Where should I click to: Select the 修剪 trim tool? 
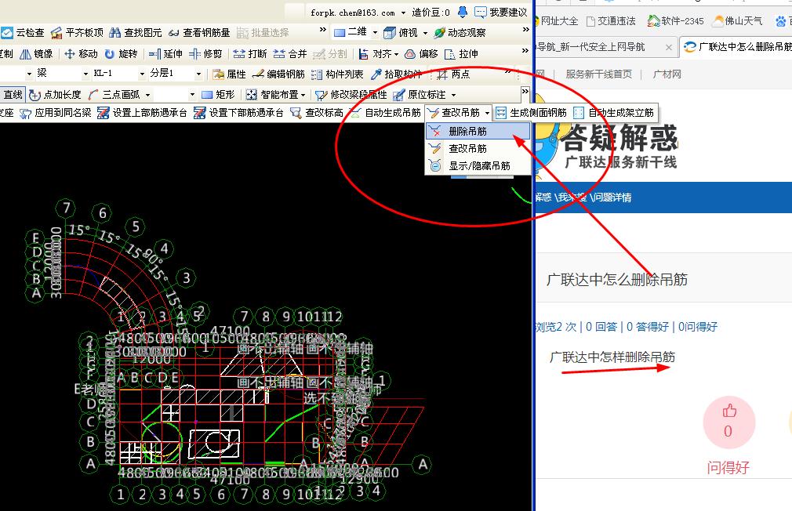pyautogui.click(x=205, y=53)
